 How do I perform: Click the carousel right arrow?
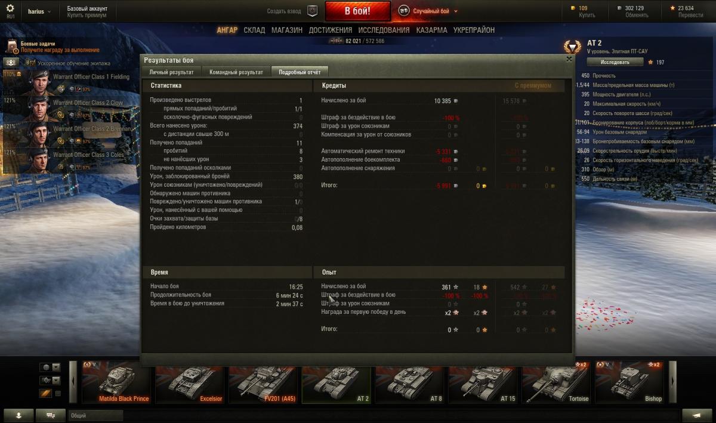click(x=673, y=381)
